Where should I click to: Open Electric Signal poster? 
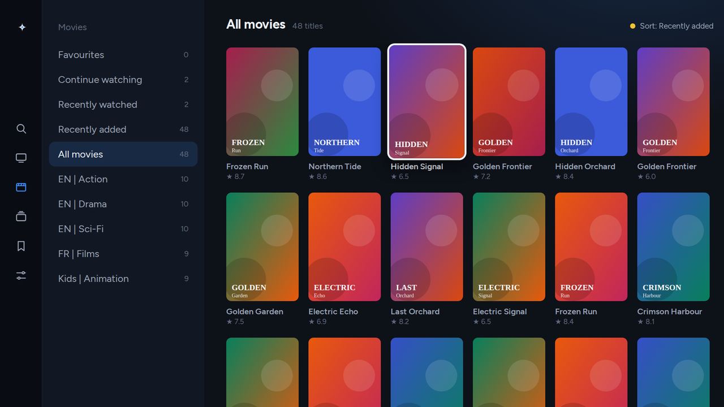[x=509, y=247]
